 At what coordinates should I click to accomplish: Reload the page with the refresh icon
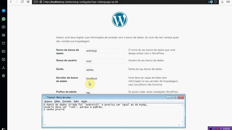[x=22, y=2]
